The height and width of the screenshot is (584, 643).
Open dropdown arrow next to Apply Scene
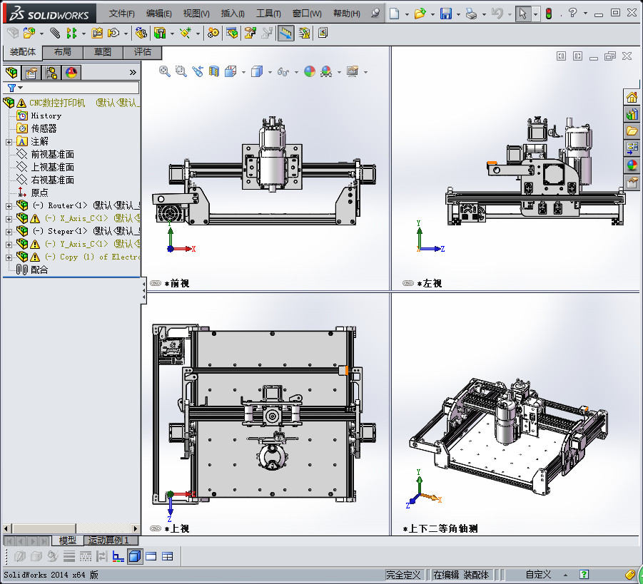pos(339,72)
